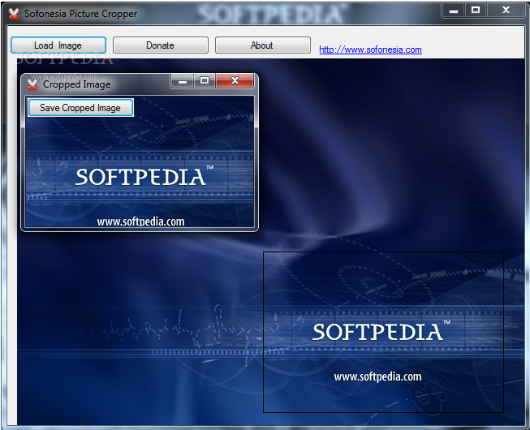Screen dimensions: 530x430
Task: Click the Sofonesia Picture Cropper title text
Action: pyautogui.click(x=81, y=14)
